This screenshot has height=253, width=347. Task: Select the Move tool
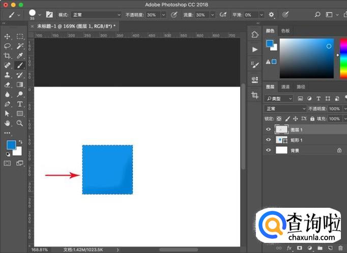pos(8,37)
